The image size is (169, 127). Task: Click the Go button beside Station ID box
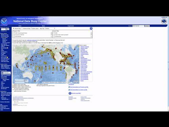tap(8, 29)
